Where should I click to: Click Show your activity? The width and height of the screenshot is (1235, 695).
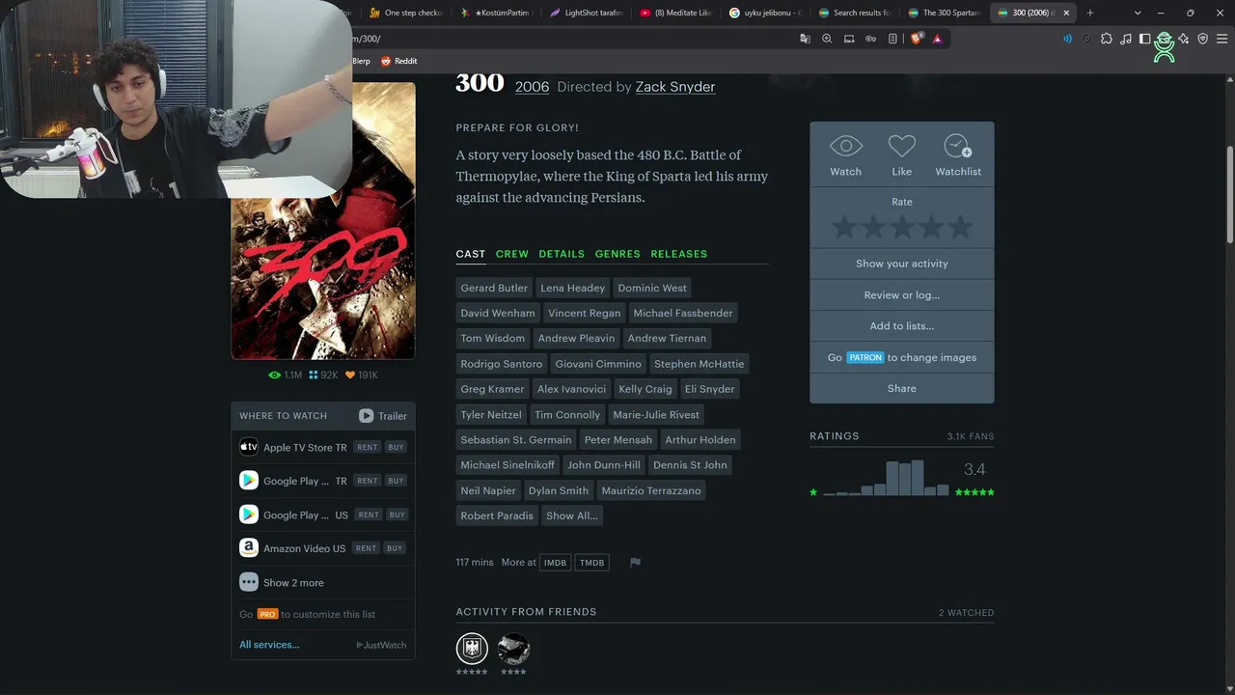(x=902, y=264)
